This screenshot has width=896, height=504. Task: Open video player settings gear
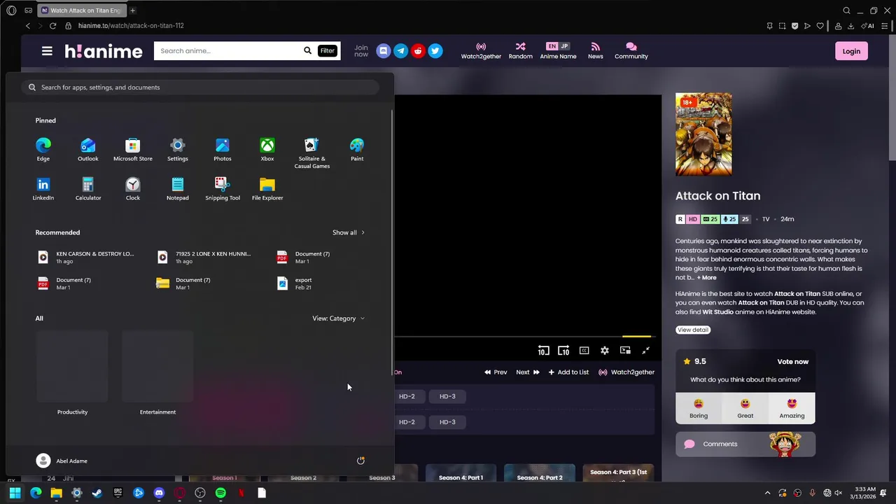click(605, 351)
